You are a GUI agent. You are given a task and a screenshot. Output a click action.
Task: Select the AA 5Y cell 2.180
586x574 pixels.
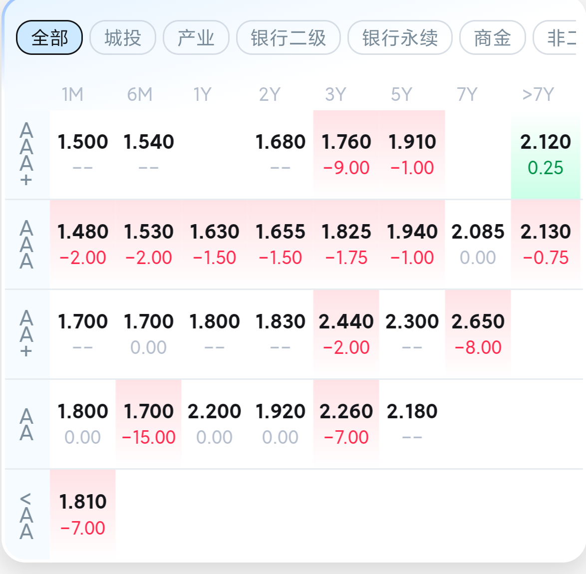[x=412, y=424]
